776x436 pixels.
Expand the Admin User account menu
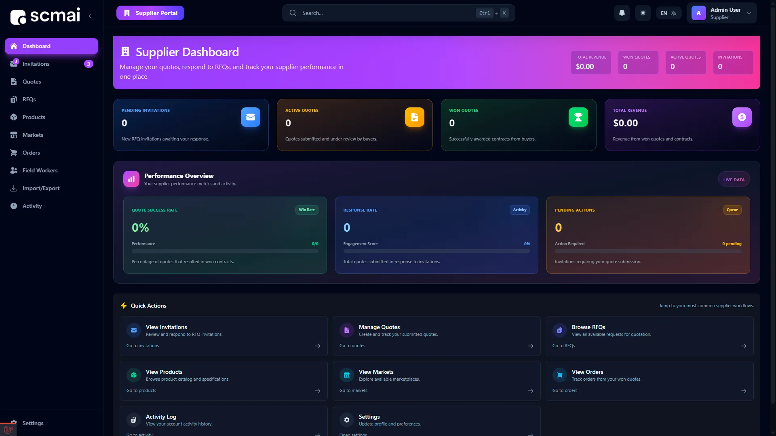(x=721, y=13)
